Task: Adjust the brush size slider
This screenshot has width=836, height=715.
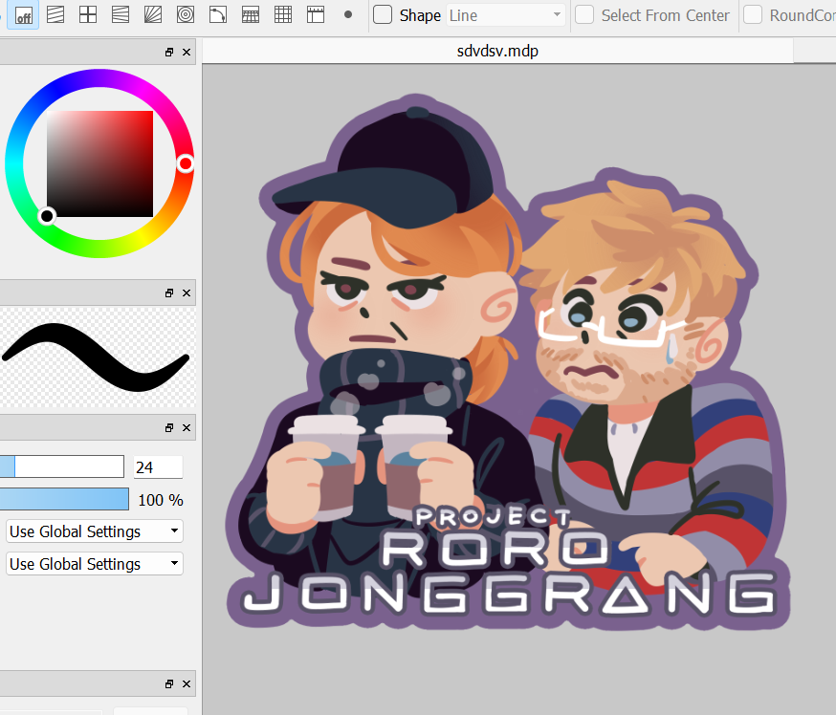Action: point(62,466)
